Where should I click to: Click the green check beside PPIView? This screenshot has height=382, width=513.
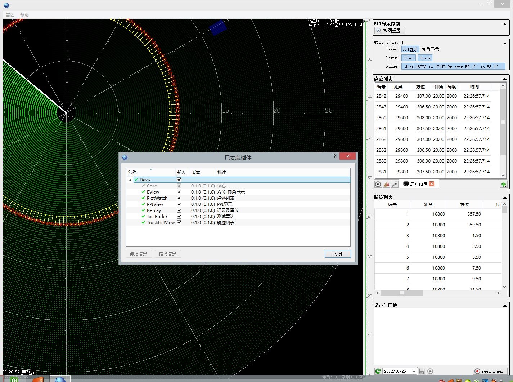tap(143, 204)
